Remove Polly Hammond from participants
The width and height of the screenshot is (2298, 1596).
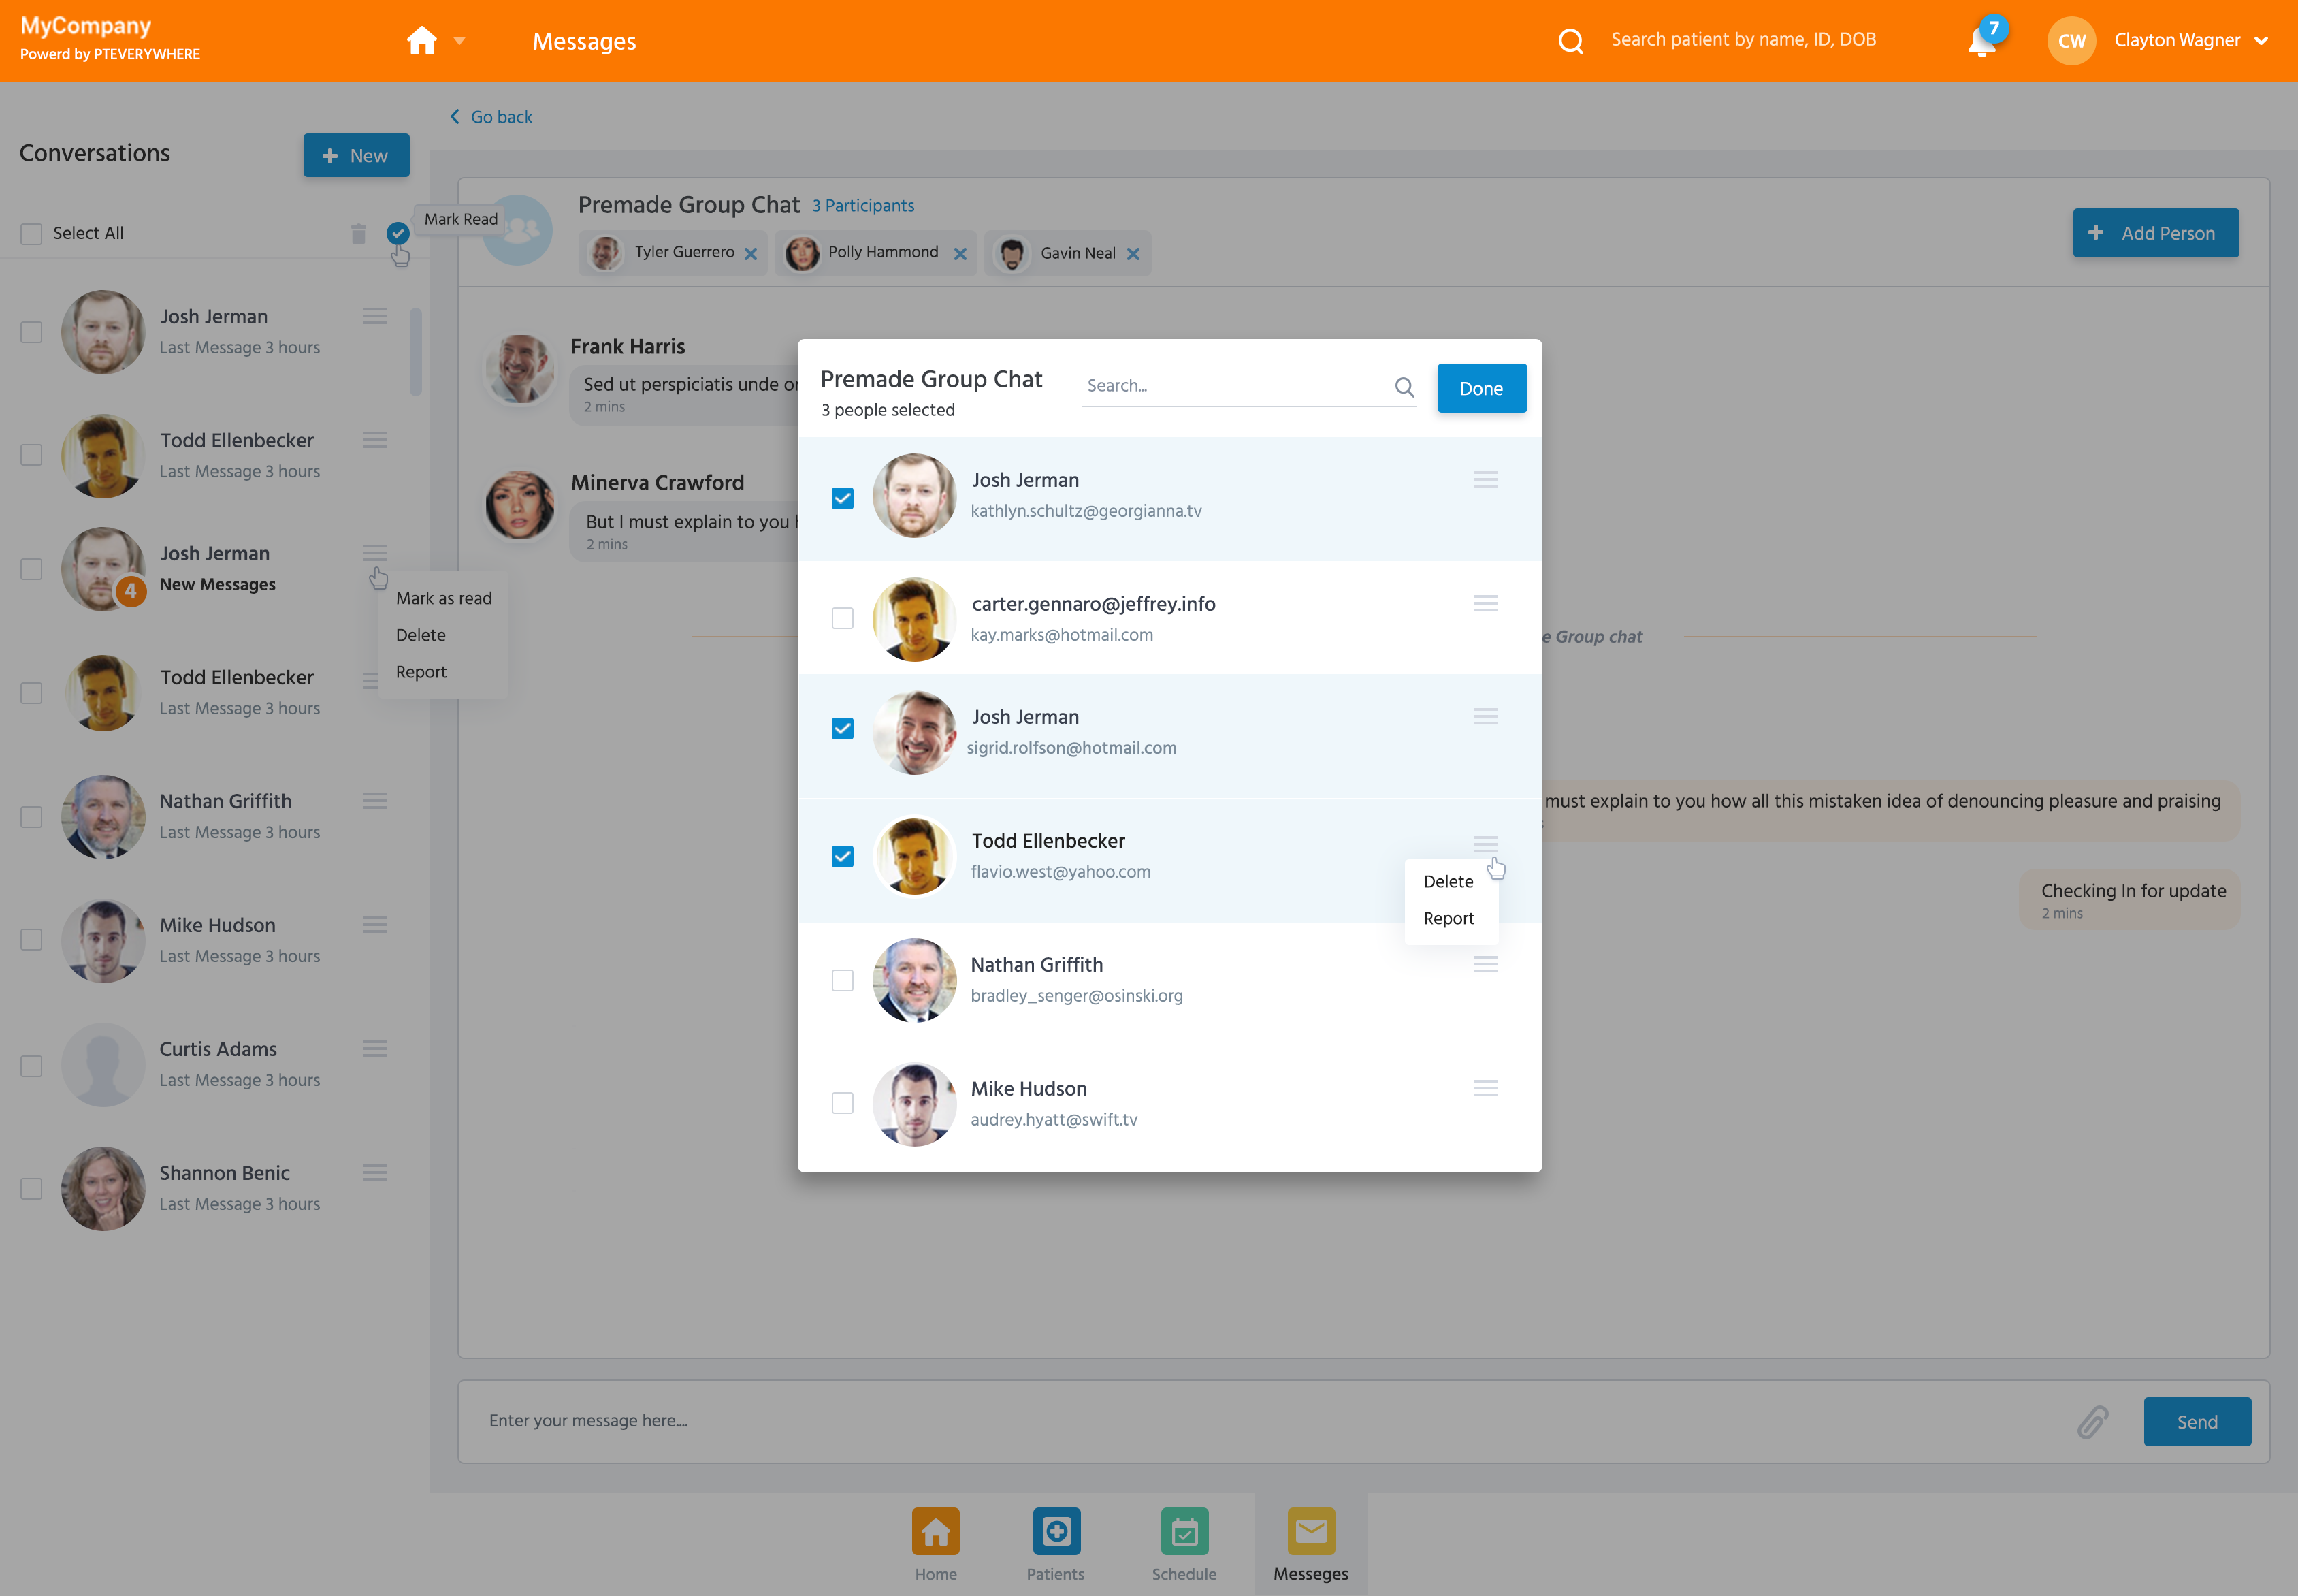tap(960, 254)
